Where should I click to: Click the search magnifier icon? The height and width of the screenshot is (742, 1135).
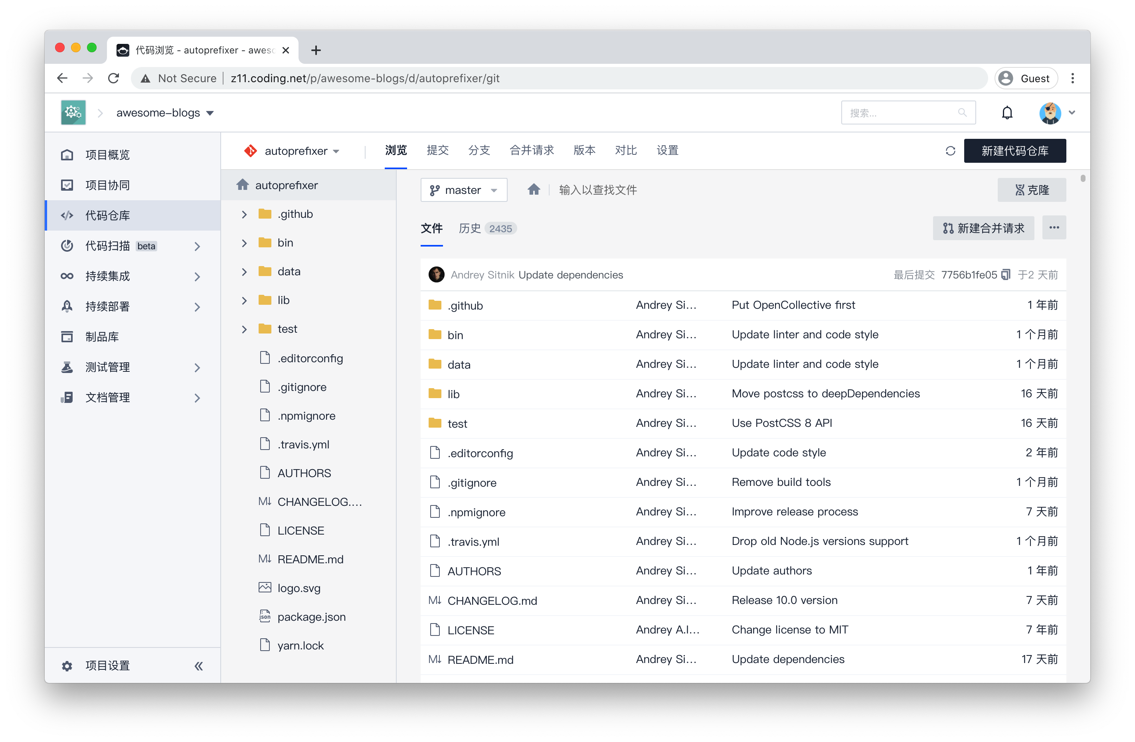pyautogui.click(x=962, y=113)
